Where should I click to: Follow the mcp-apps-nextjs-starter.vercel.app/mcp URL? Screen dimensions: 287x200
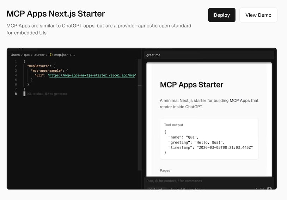pyautogui.click(x=92, y=75)
